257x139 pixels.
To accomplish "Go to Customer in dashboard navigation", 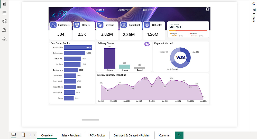I will click(x=124, y=10).
